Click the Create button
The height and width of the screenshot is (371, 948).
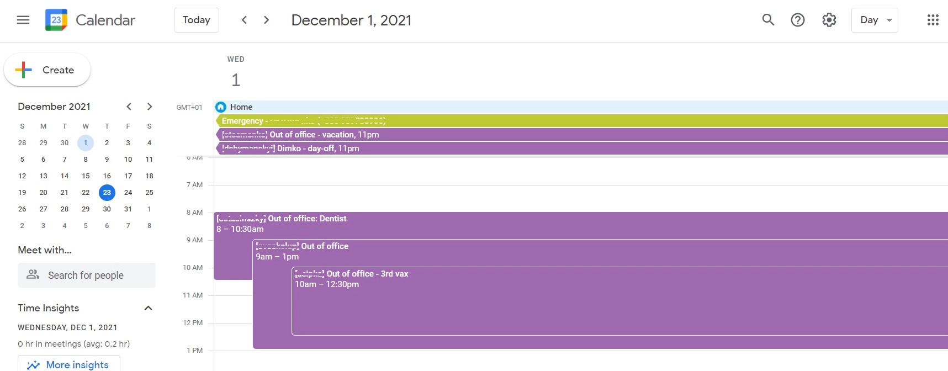[x=47, y=70]
